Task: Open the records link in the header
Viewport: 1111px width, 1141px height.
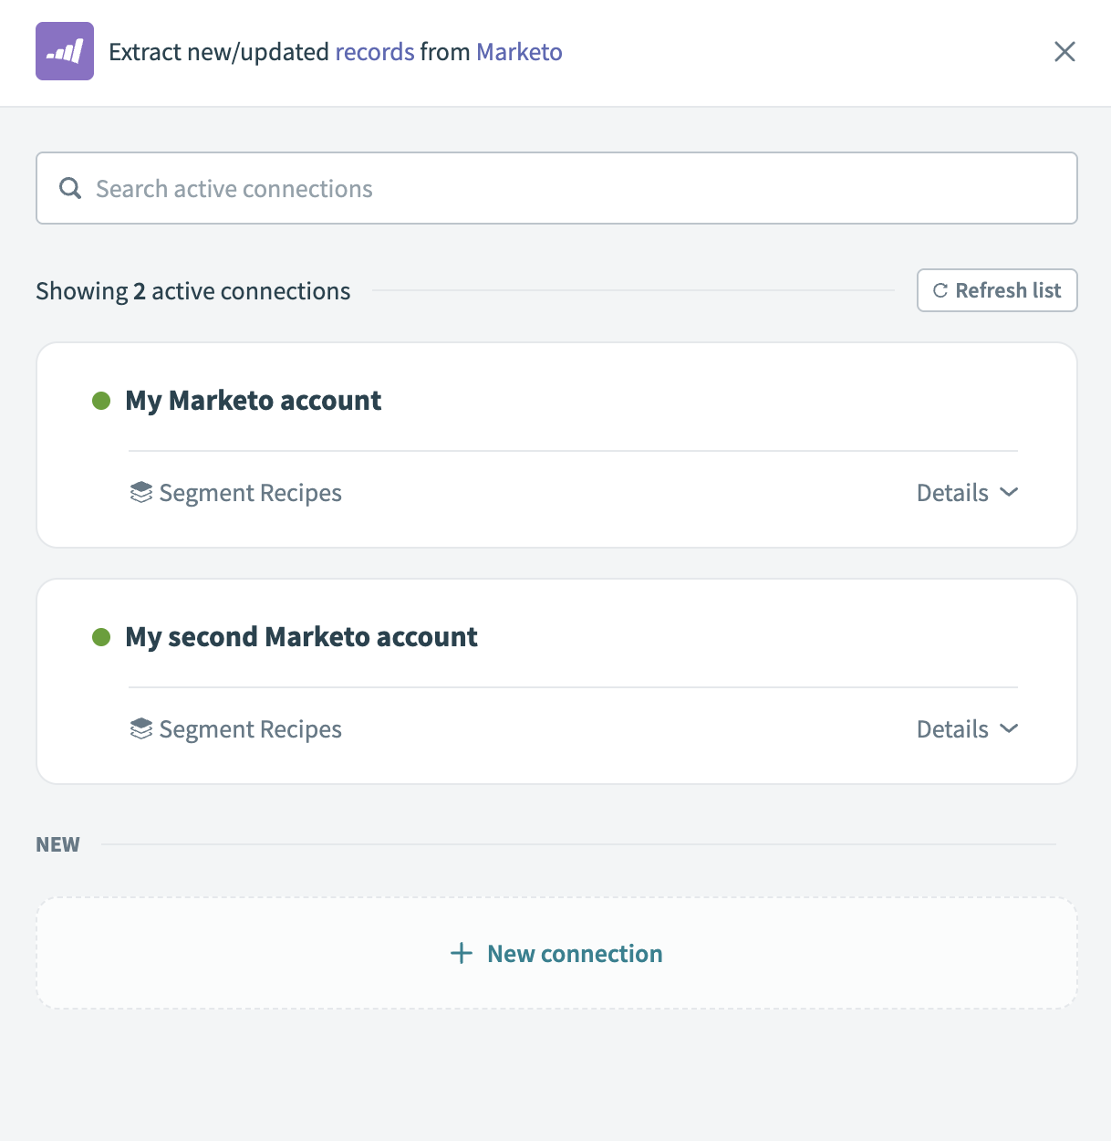Action: pos(374,51)
